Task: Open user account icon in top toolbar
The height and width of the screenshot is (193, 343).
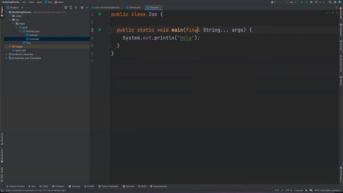Action: pos(273,2)
